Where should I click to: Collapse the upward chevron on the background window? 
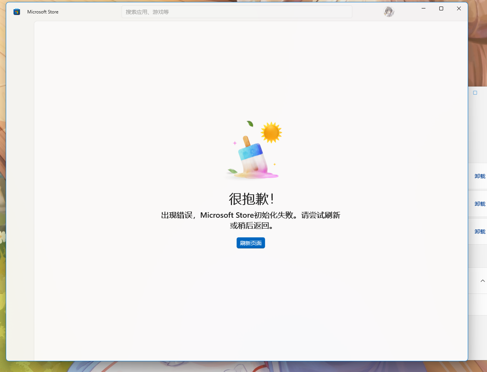click(x=483, y=281)
